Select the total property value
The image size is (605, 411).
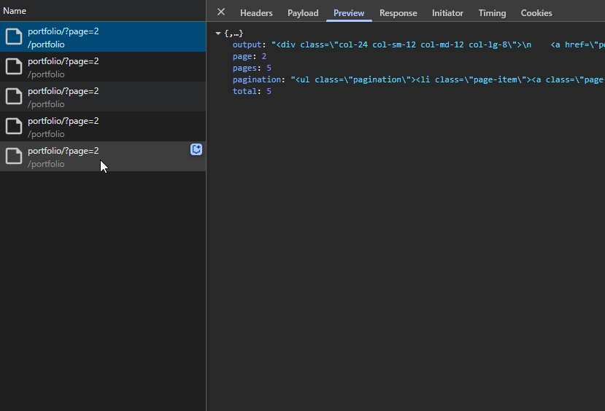point(269,91)
